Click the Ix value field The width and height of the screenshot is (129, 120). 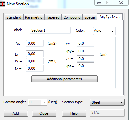35,54
